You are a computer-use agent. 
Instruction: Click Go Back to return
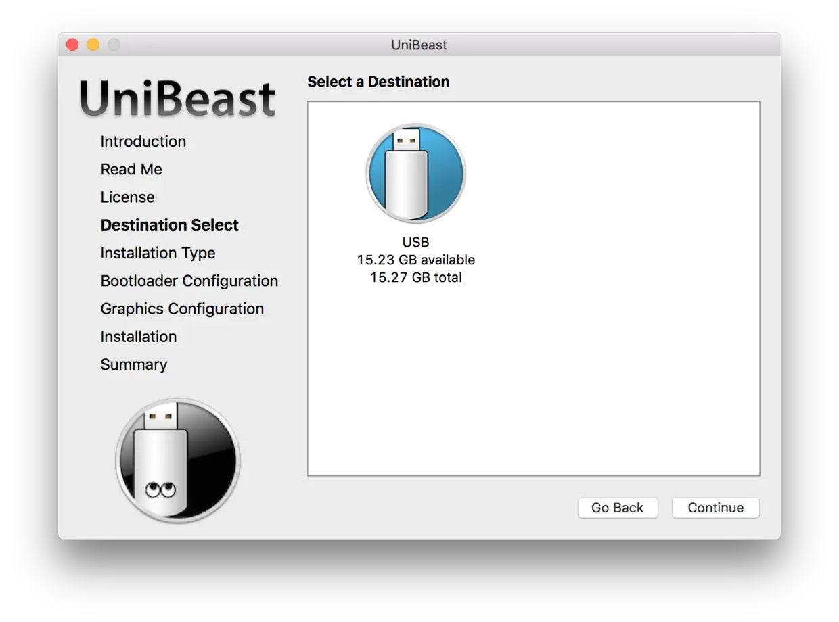617,508
